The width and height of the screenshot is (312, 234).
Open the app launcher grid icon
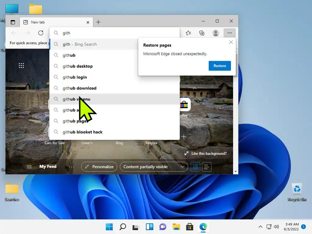(21, 66)
